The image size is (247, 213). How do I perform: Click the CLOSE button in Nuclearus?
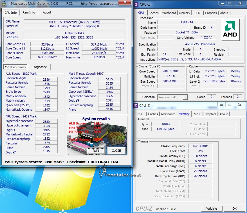click(x=116, y=151)
